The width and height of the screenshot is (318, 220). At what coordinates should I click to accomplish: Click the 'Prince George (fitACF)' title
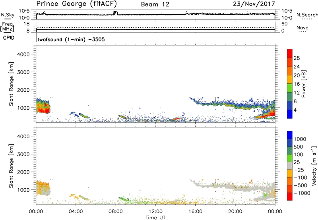coord(77,4)
